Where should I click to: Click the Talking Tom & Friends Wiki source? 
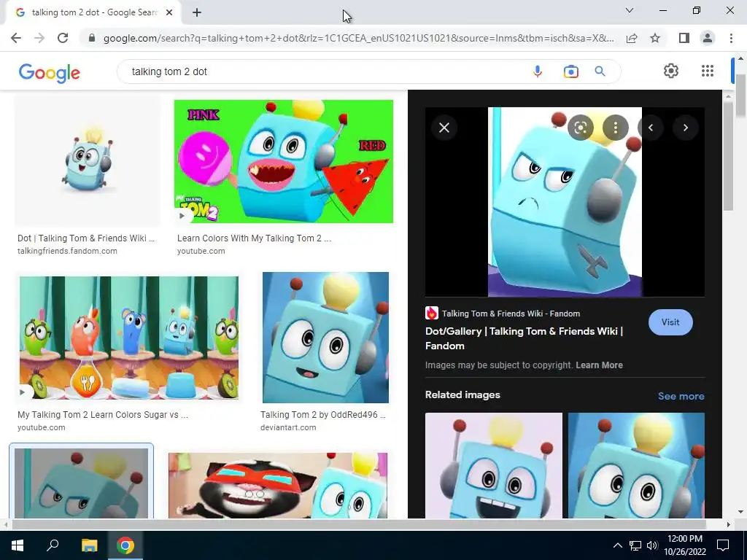click(503, 314)
